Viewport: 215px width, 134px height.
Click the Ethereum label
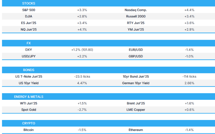(136, 130)
